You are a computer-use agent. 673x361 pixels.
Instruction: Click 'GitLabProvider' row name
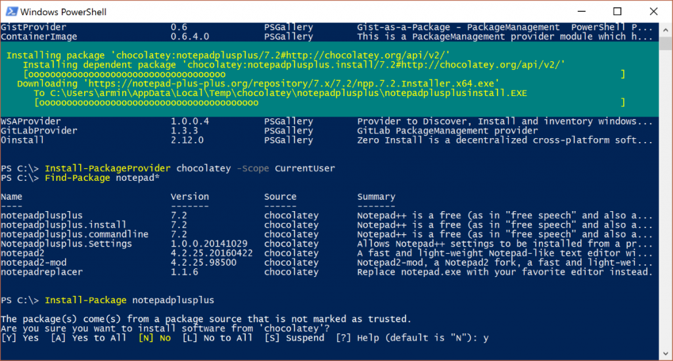pyautogui.click(x=39, y=130)
